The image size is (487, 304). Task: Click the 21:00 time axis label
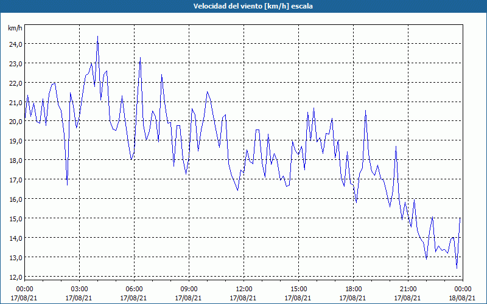[408, 289]
